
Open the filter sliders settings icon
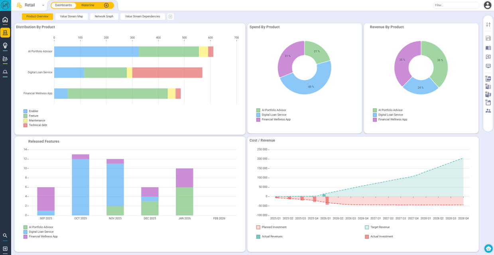coord(488,25)
